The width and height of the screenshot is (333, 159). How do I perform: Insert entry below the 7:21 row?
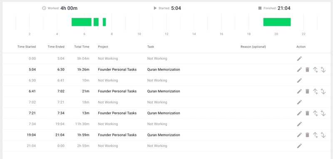(x=323, y=113)
